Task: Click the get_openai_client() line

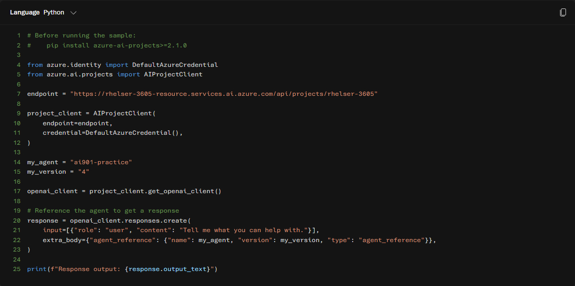Action: point(124,191)
